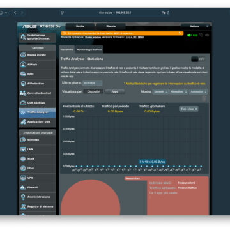Click the Riavvia button
The width and height of the screenshot is (230, 230).
(x=111, y=26)
